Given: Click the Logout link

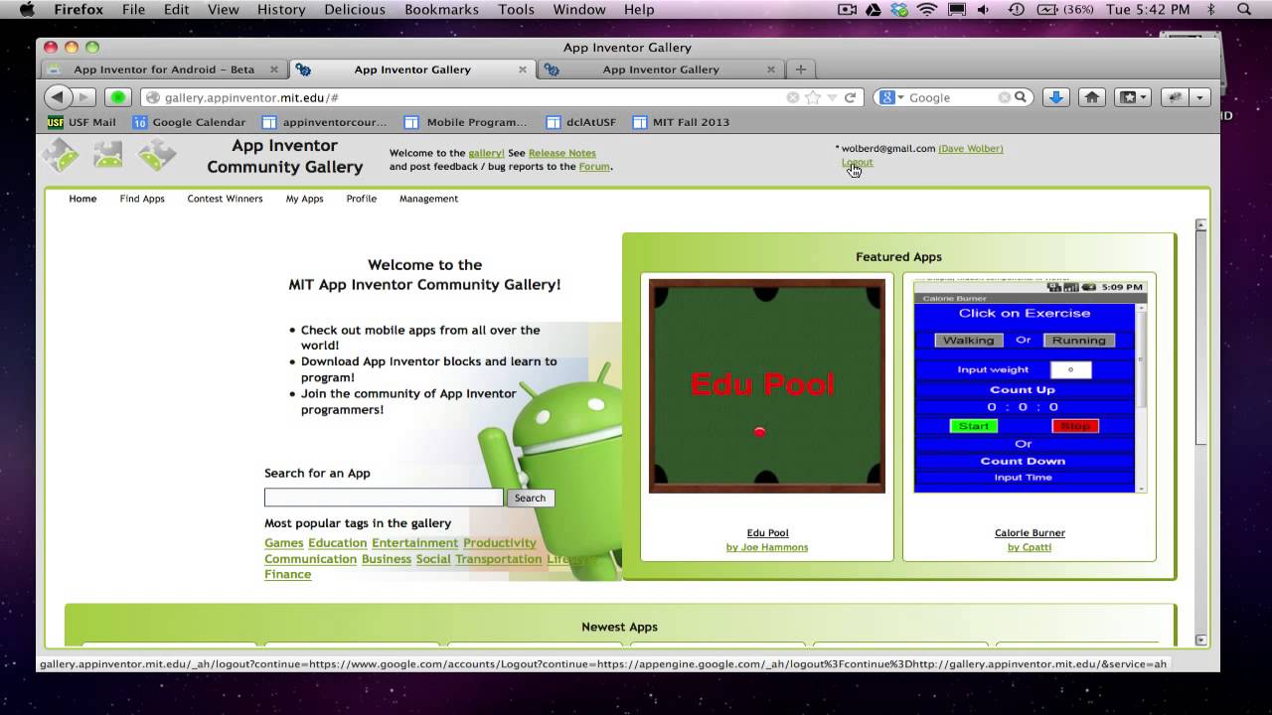Looking at the screenshot, I should coord(857,162).
